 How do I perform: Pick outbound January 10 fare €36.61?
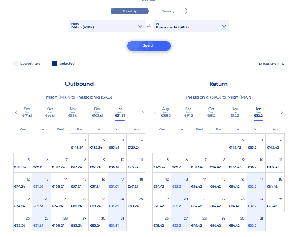point(117,163)
